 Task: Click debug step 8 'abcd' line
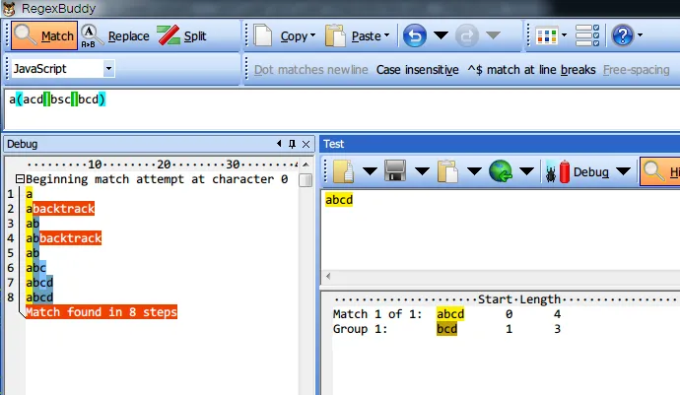pos(39,297)
